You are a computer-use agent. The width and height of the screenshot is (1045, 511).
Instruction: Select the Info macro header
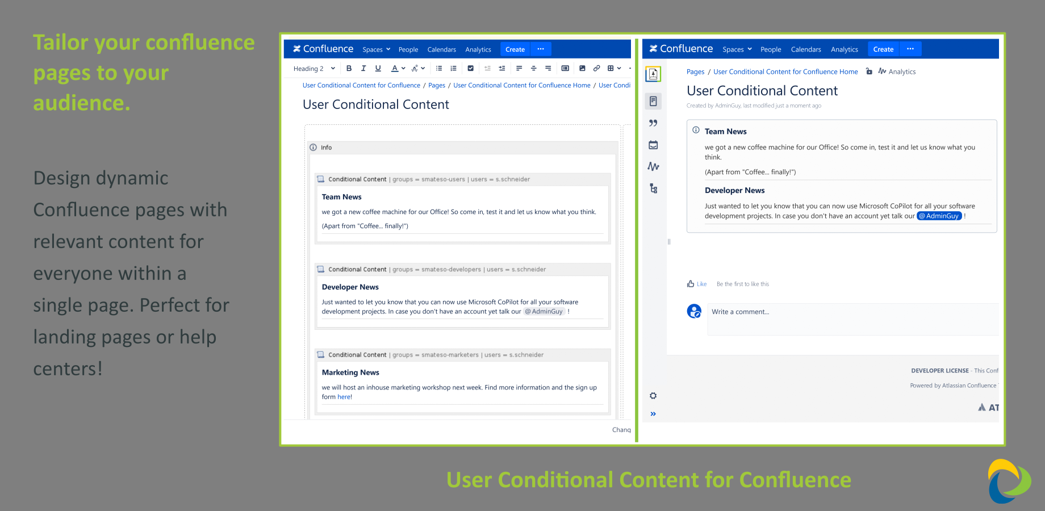(462, 148)
